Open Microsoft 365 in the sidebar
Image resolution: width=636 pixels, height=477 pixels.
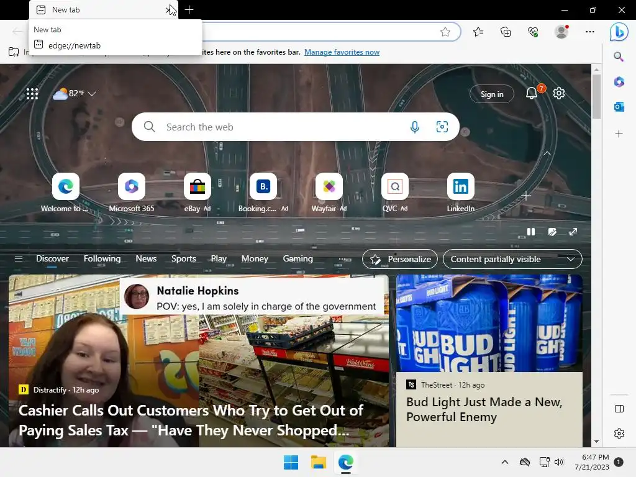point(619,82)
